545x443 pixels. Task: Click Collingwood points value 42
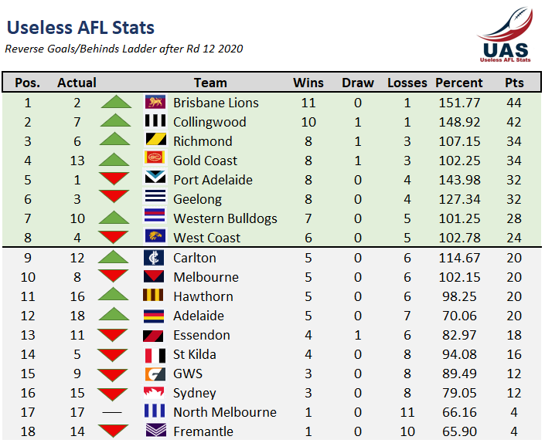514,122
